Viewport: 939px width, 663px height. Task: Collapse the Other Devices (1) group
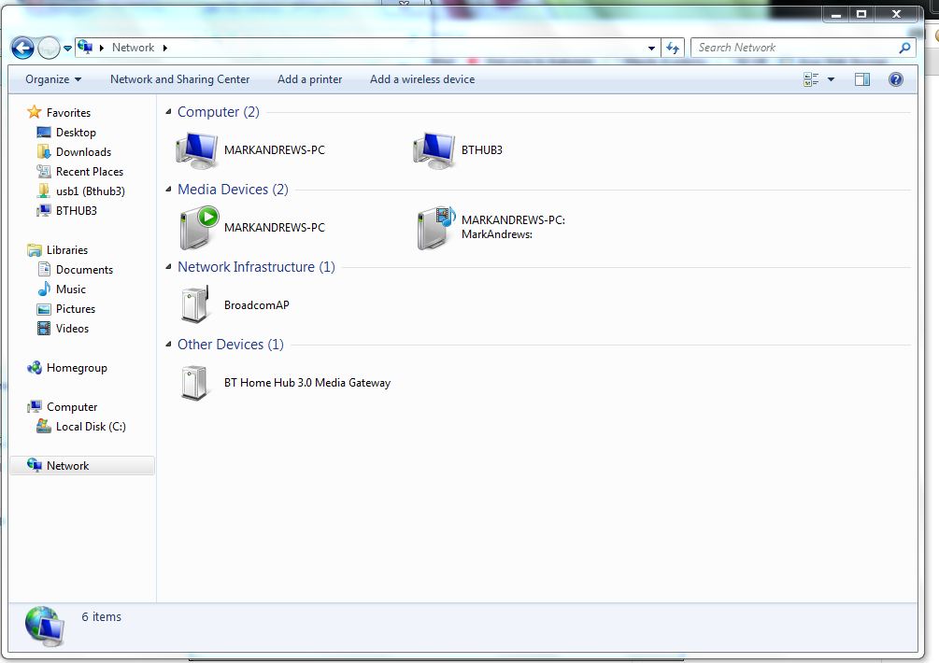click(168, 345)
